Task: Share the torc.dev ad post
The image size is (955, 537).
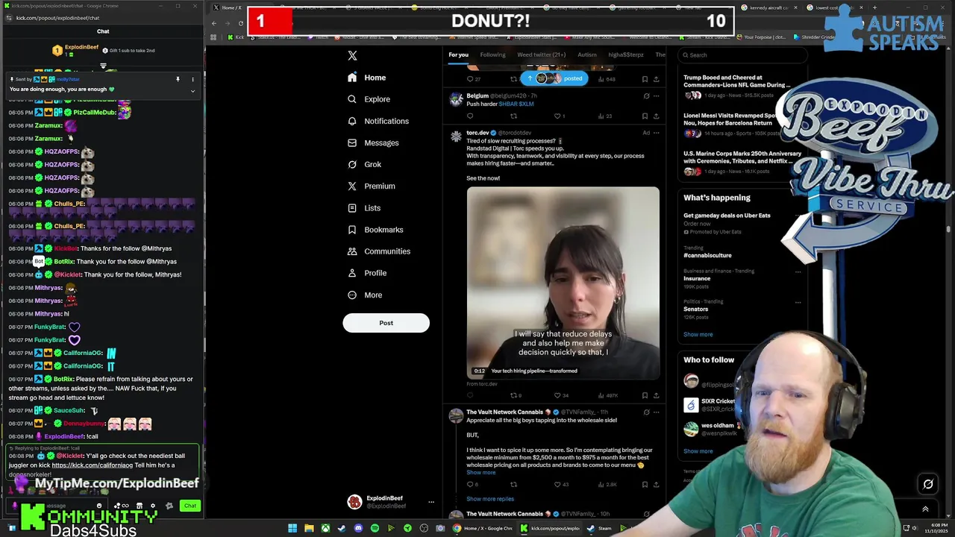Action: click(656, 395)
